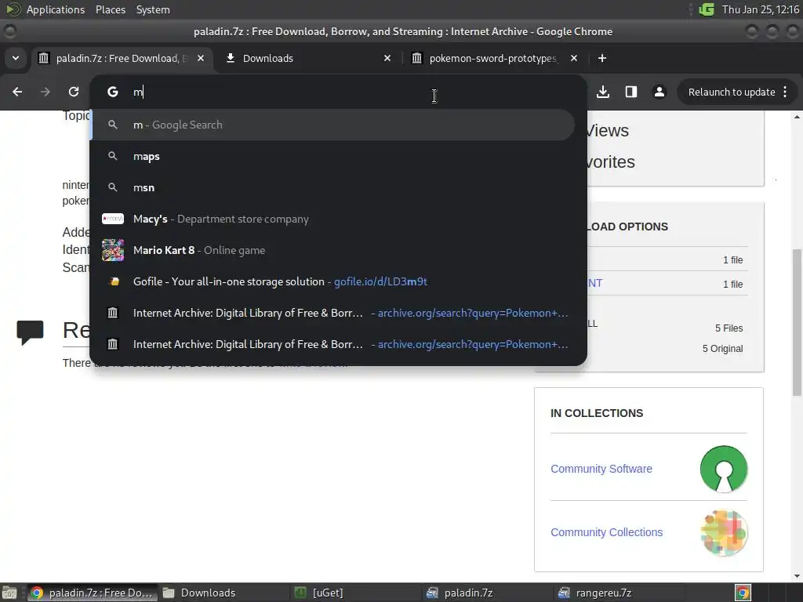Choose the 'maps' search suggestion
The image size is (803, 602).
click(332, 156)
